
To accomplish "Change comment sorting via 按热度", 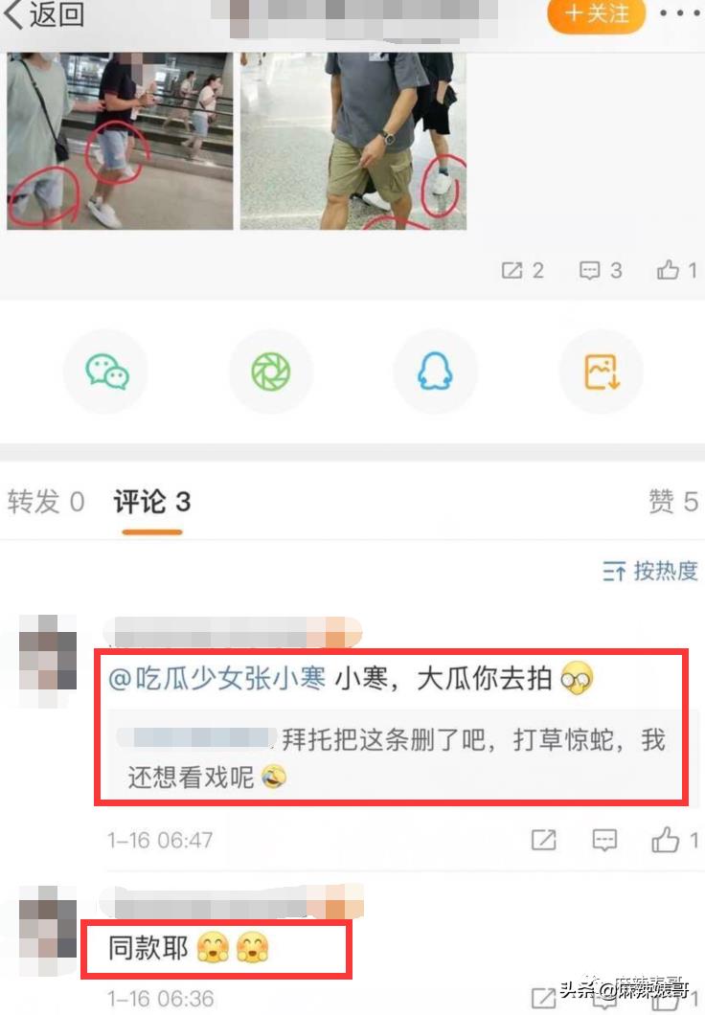I will [x=650, y=571].
